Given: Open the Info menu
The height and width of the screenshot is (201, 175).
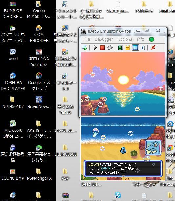Looking at the screenshot, I should (x=140, y=39).
